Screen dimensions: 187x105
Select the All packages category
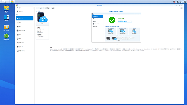[x=25, y=22]
